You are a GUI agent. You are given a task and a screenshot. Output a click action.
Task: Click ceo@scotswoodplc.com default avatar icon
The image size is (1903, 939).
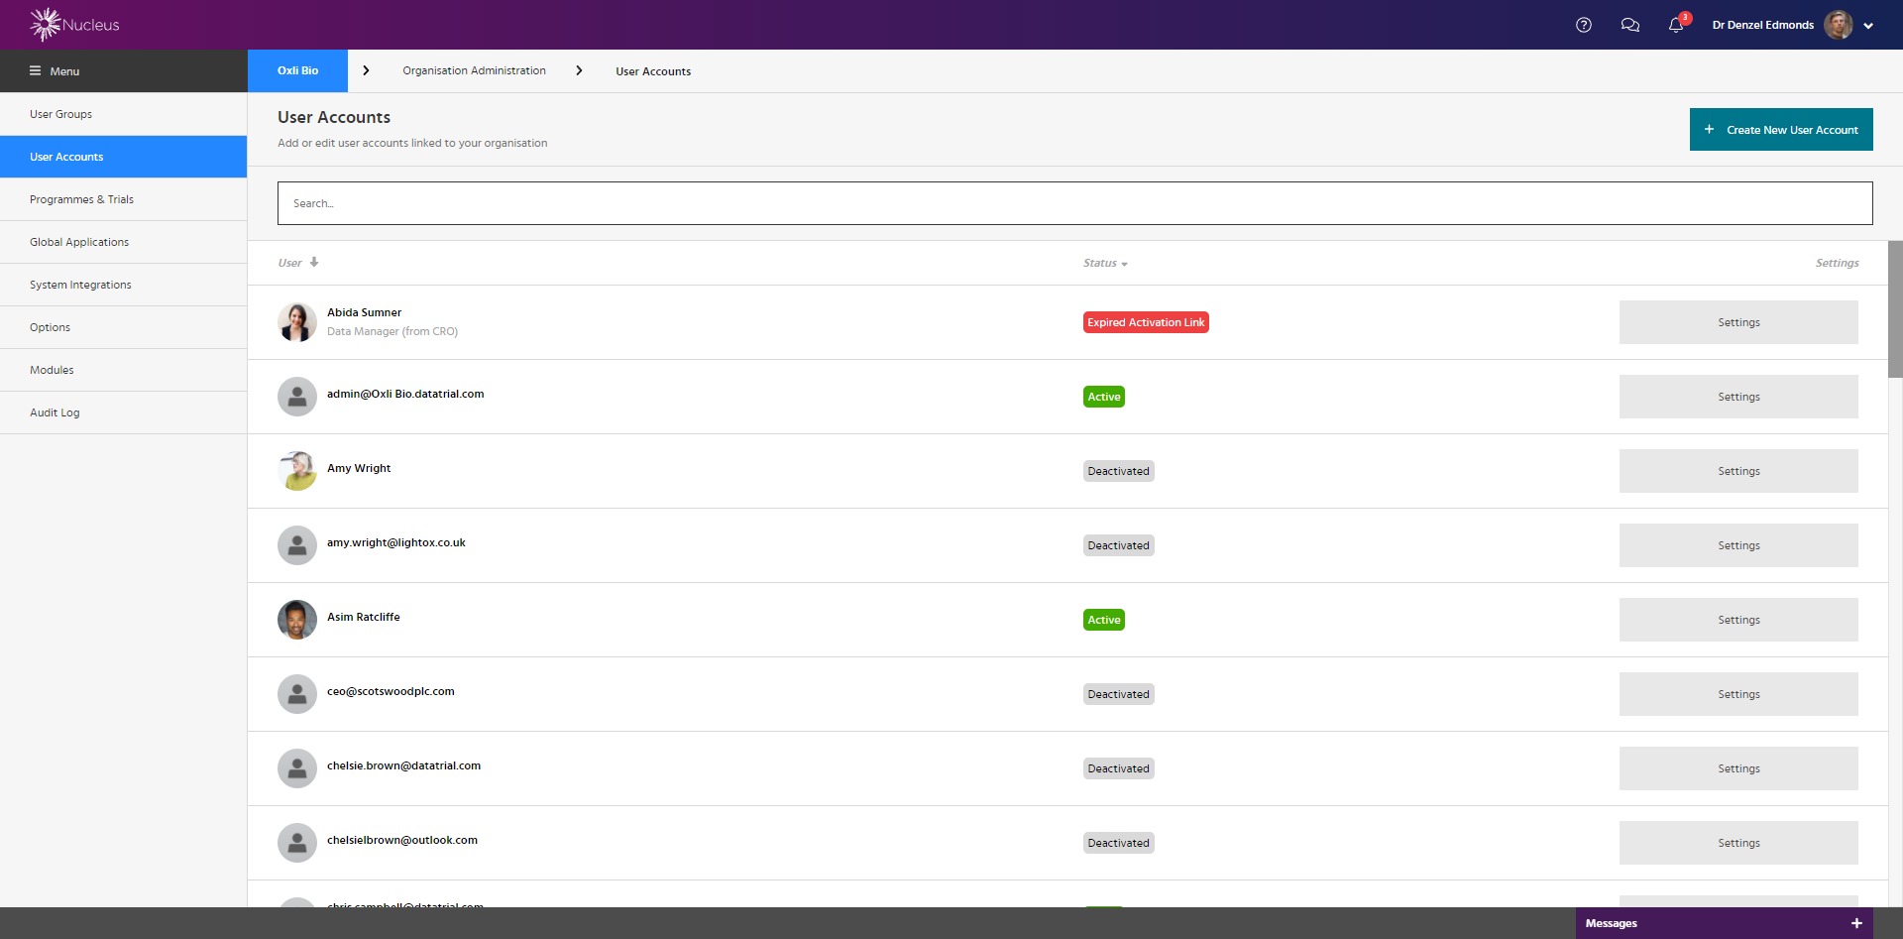(297, 694)
